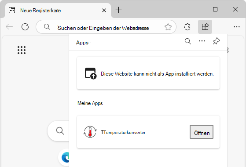
Task: Go back with the back arrow
Action: tap(9, 27)
